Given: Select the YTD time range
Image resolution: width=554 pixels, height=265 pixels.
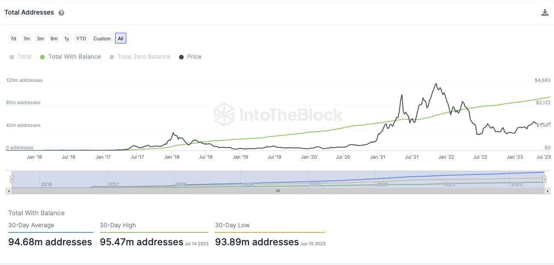Looking at the screenshot, I should (x=81, y=39).
